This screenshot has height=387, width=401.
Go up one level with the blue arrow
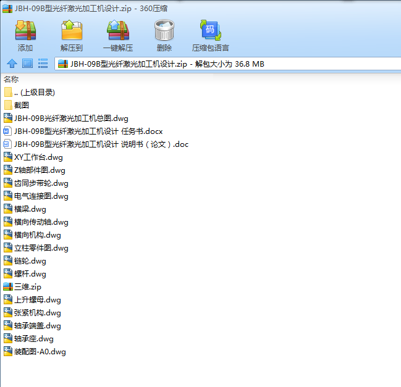pos(12,64)
